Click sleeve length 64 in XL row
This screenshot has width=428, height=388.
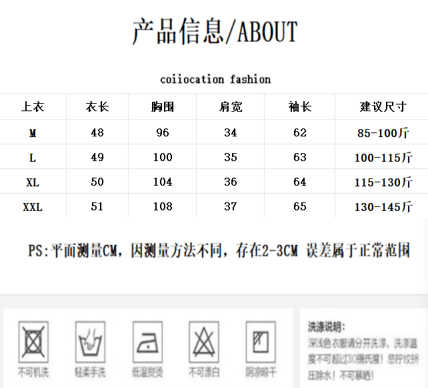(300, 182)
